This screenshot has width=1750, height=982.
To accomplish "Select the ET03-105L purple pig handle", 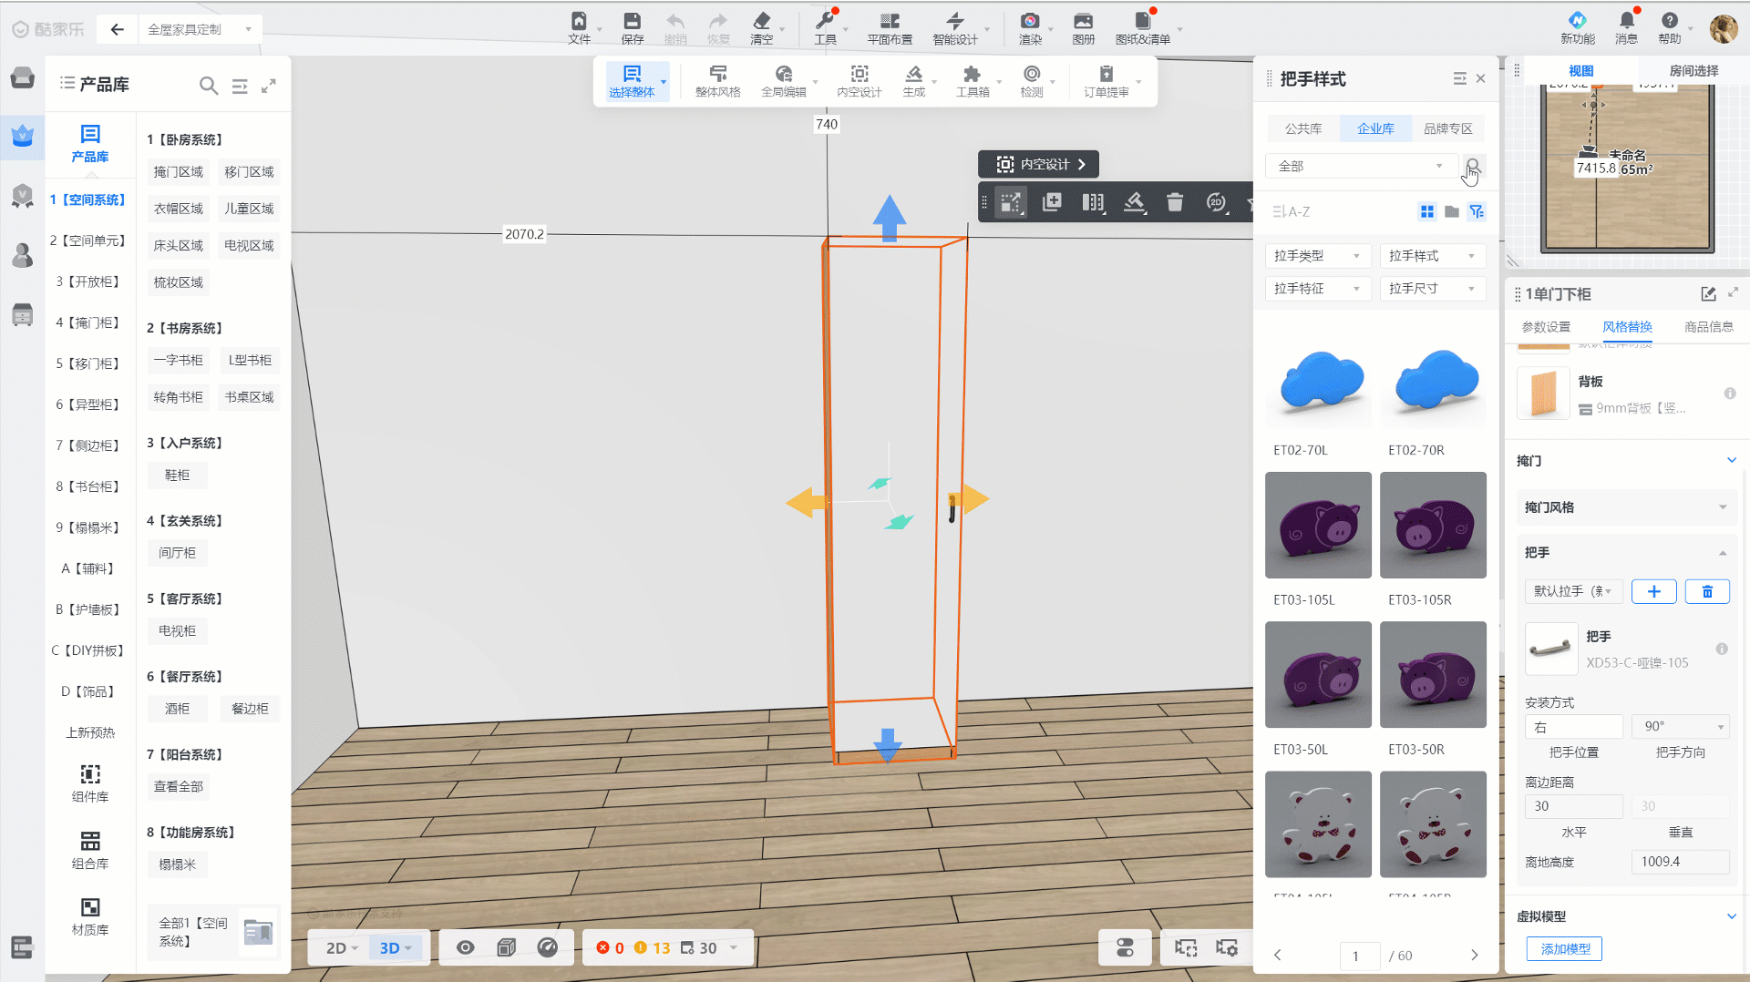I will point(1318,526).
